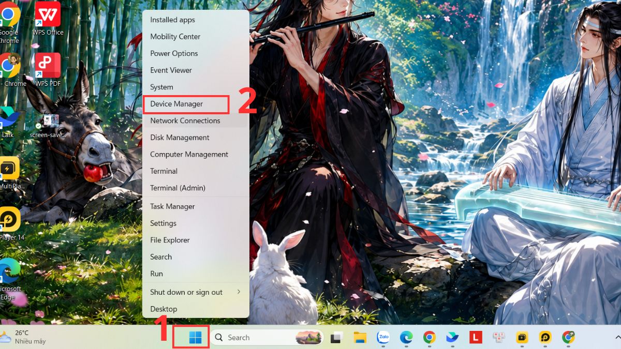The width and height of the screenshot is (621, 349).
Task: Open Task Manager from the menu
Action: pos(196,206)
